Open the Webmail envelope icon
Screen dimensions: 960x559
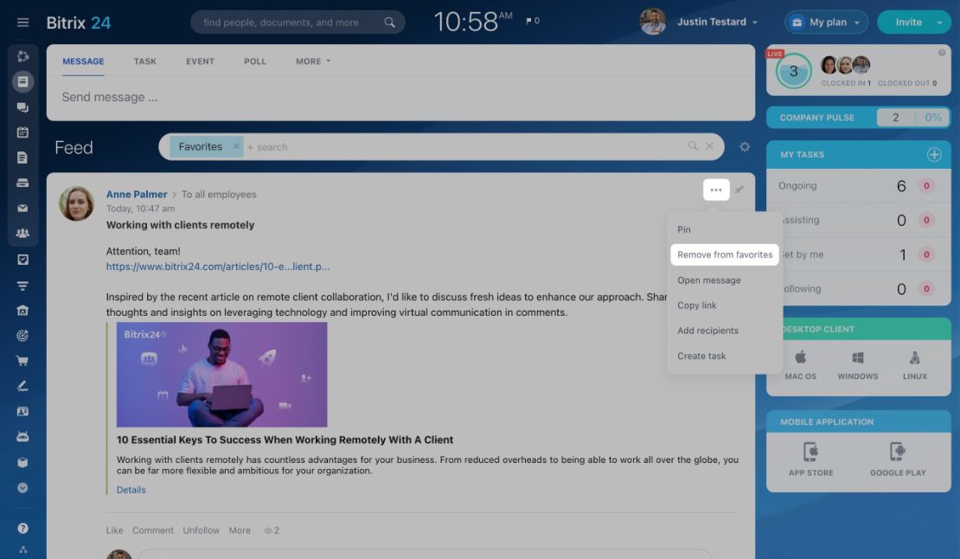[x=22, y=209]
